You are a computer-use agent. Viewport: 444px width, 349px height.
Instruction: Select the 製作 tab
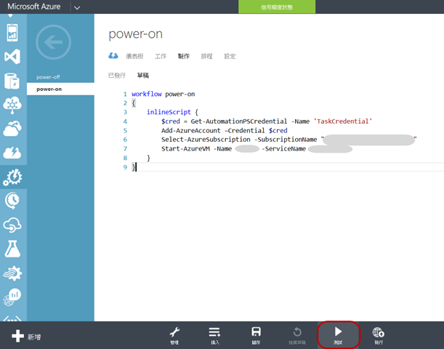[184, 56]
